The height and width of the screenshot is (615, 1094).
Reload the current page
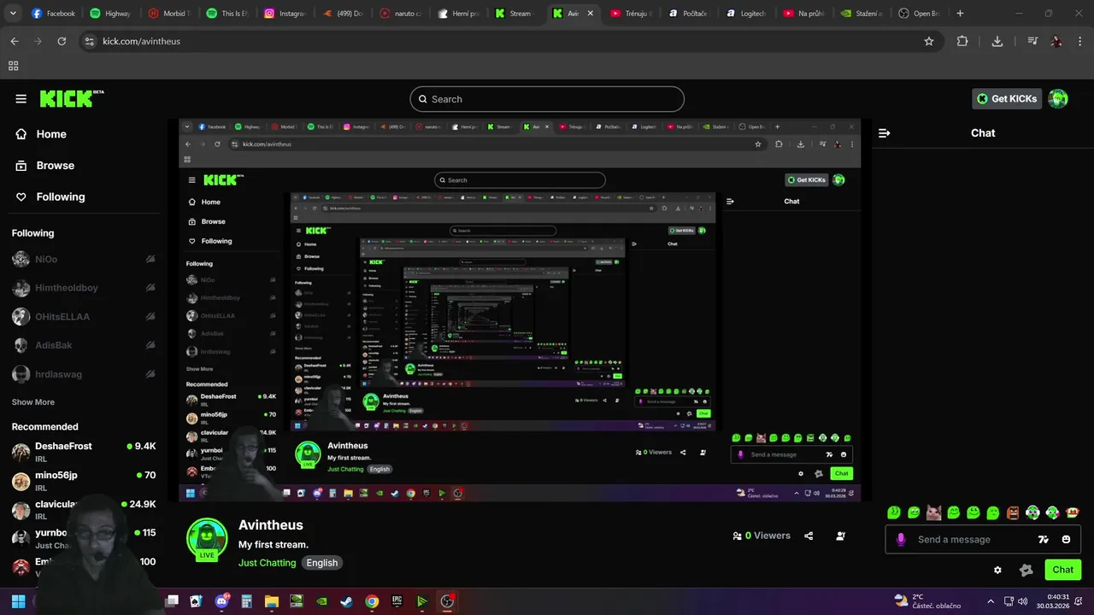click(62, 41)
